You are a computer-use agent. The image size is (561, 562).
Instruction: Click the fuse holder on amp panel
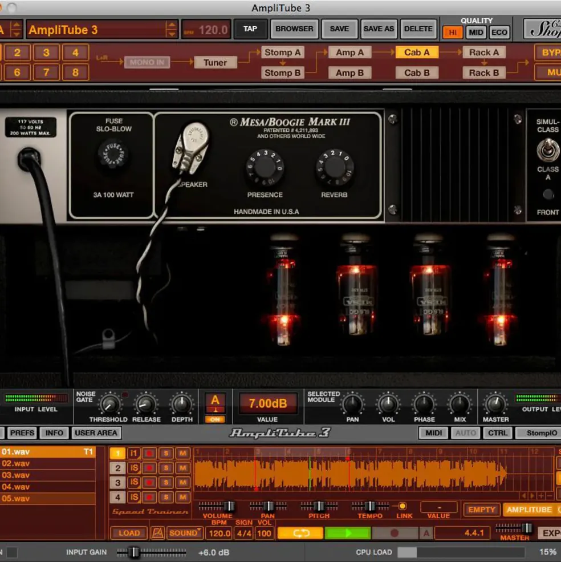tap(113, 155)
